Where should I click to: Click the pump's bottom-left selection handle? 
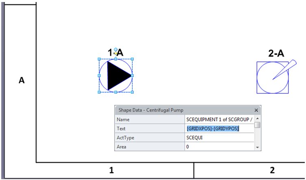(100, 92)
